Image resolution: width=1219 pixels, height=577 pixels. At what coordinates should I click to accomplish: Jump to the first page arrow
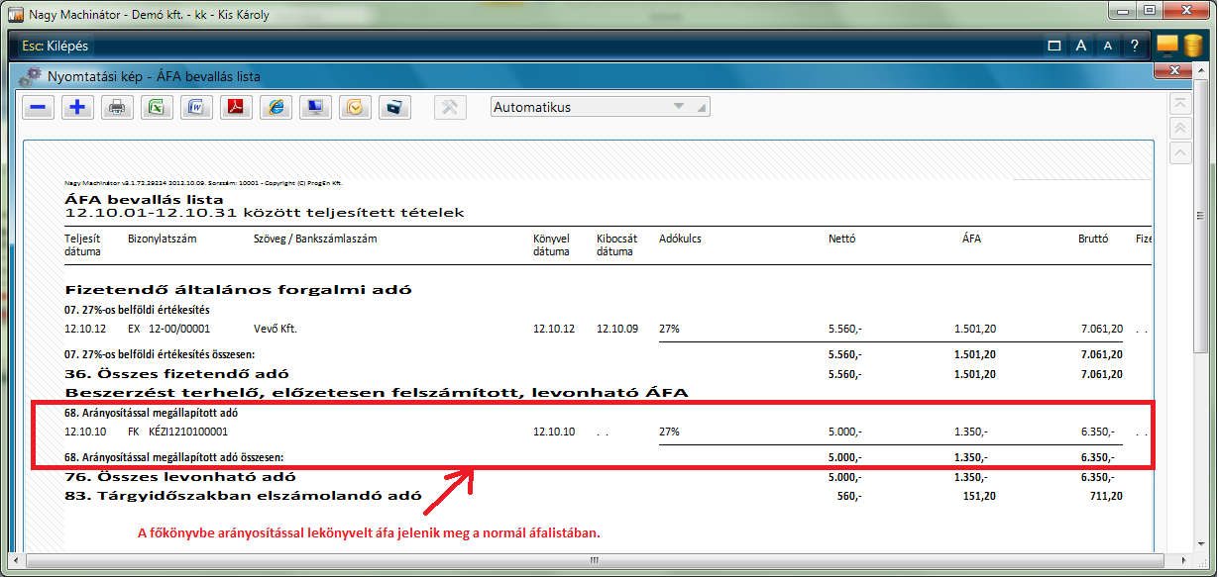[x=1180, y=104]
